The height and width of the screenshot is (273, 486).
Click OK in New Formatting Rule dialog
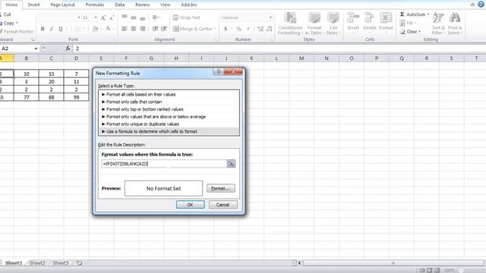click(x=190, y=205)
